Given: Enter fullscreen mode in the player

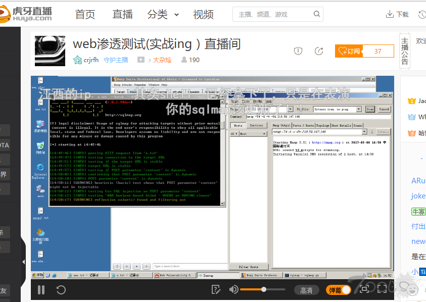Looking at the screenshot, I should pos(383,289).
